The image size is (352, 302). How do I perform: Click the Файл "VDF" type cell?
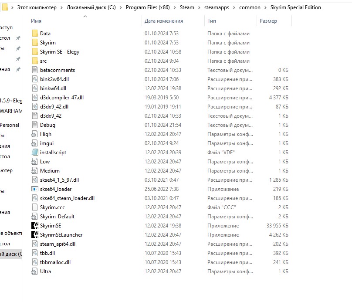click(221, 153)
